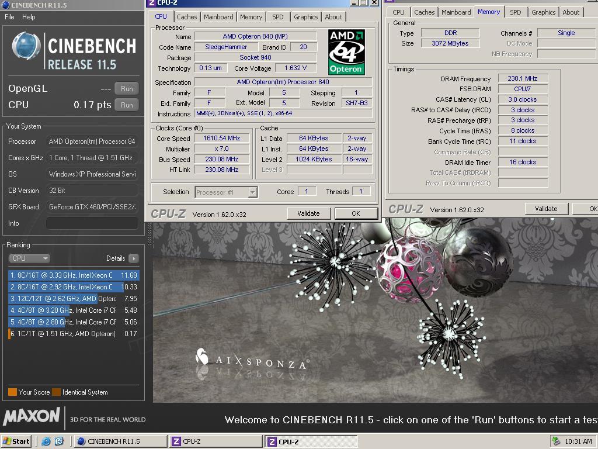Switch to Caches tab in left CPU-Z
The height and width of the screenshot is (449, 598).
click(187, 17)
